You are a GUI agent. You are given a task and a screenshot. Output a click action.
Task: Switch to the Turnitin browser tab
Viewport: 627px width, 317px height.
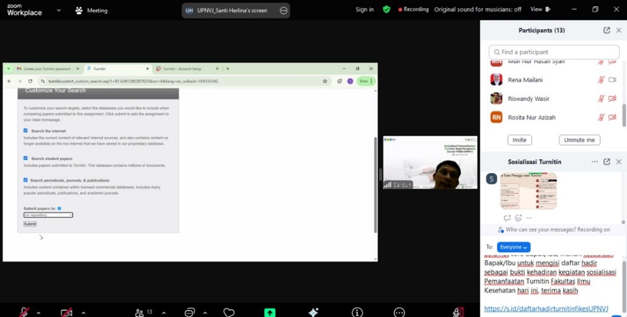(118, 69)
